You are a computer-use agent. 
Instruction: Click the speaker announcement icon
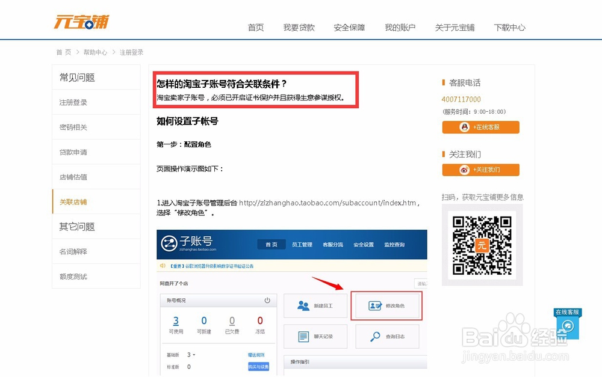coord(163,265)
